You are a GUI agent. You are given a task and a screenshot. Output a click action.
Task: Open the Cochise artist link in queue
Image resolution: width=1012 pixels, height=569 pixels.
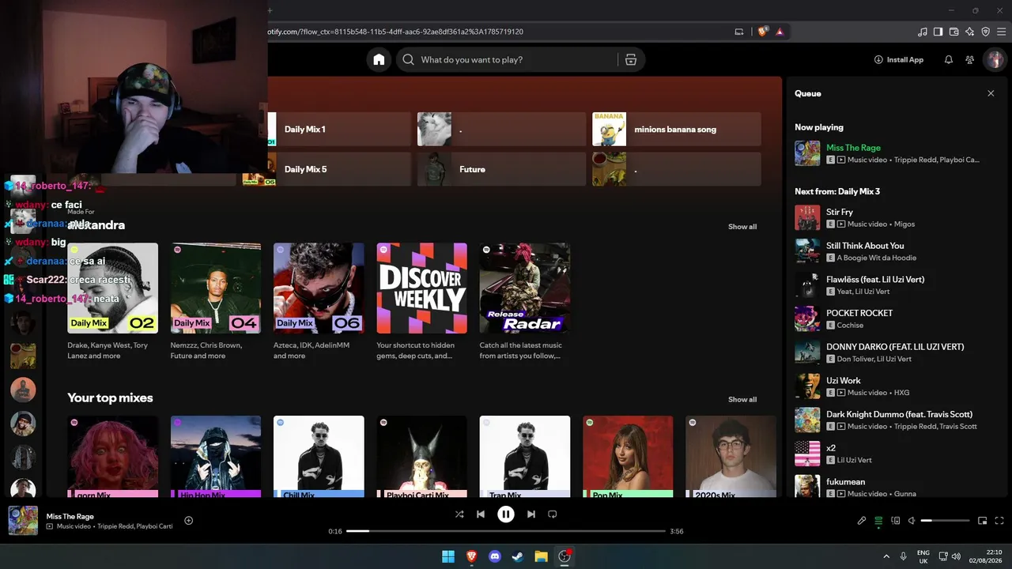(850, 326)
